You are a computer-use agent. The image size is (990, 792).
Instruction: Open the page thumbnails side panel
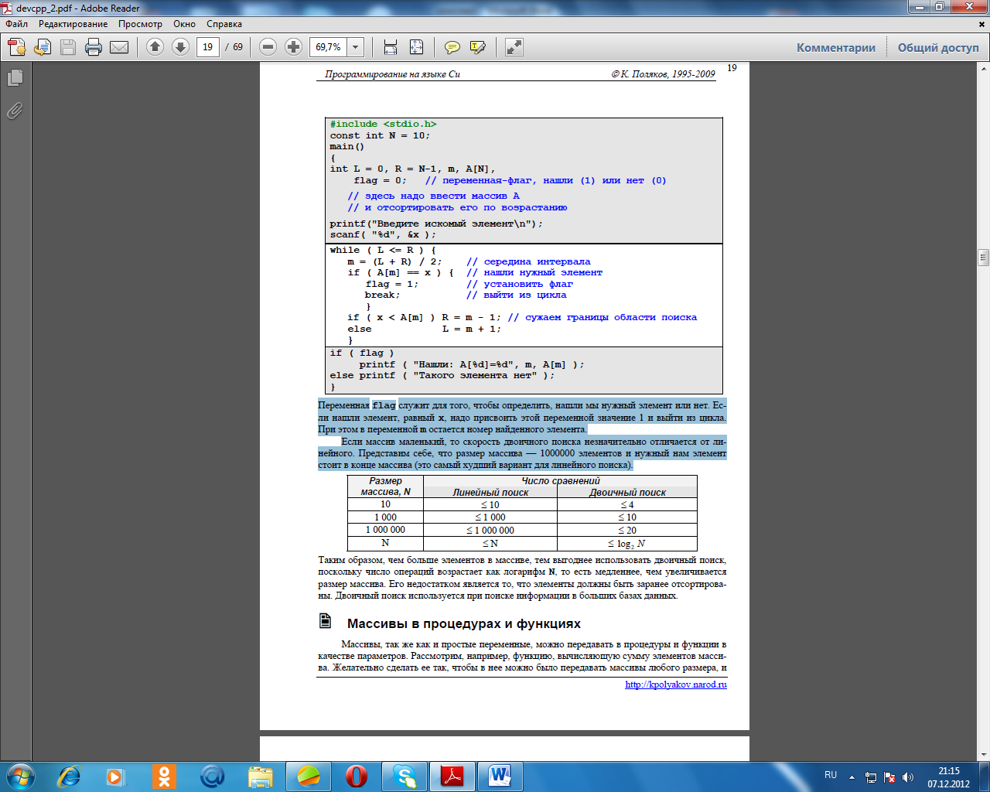(15, 77)
